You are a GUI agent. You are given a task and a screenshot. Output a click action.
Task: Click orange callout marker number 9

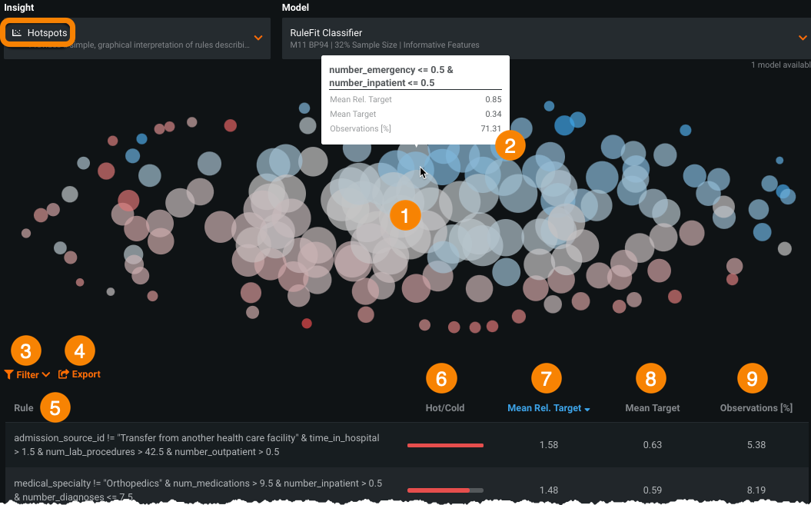(753, 378)
